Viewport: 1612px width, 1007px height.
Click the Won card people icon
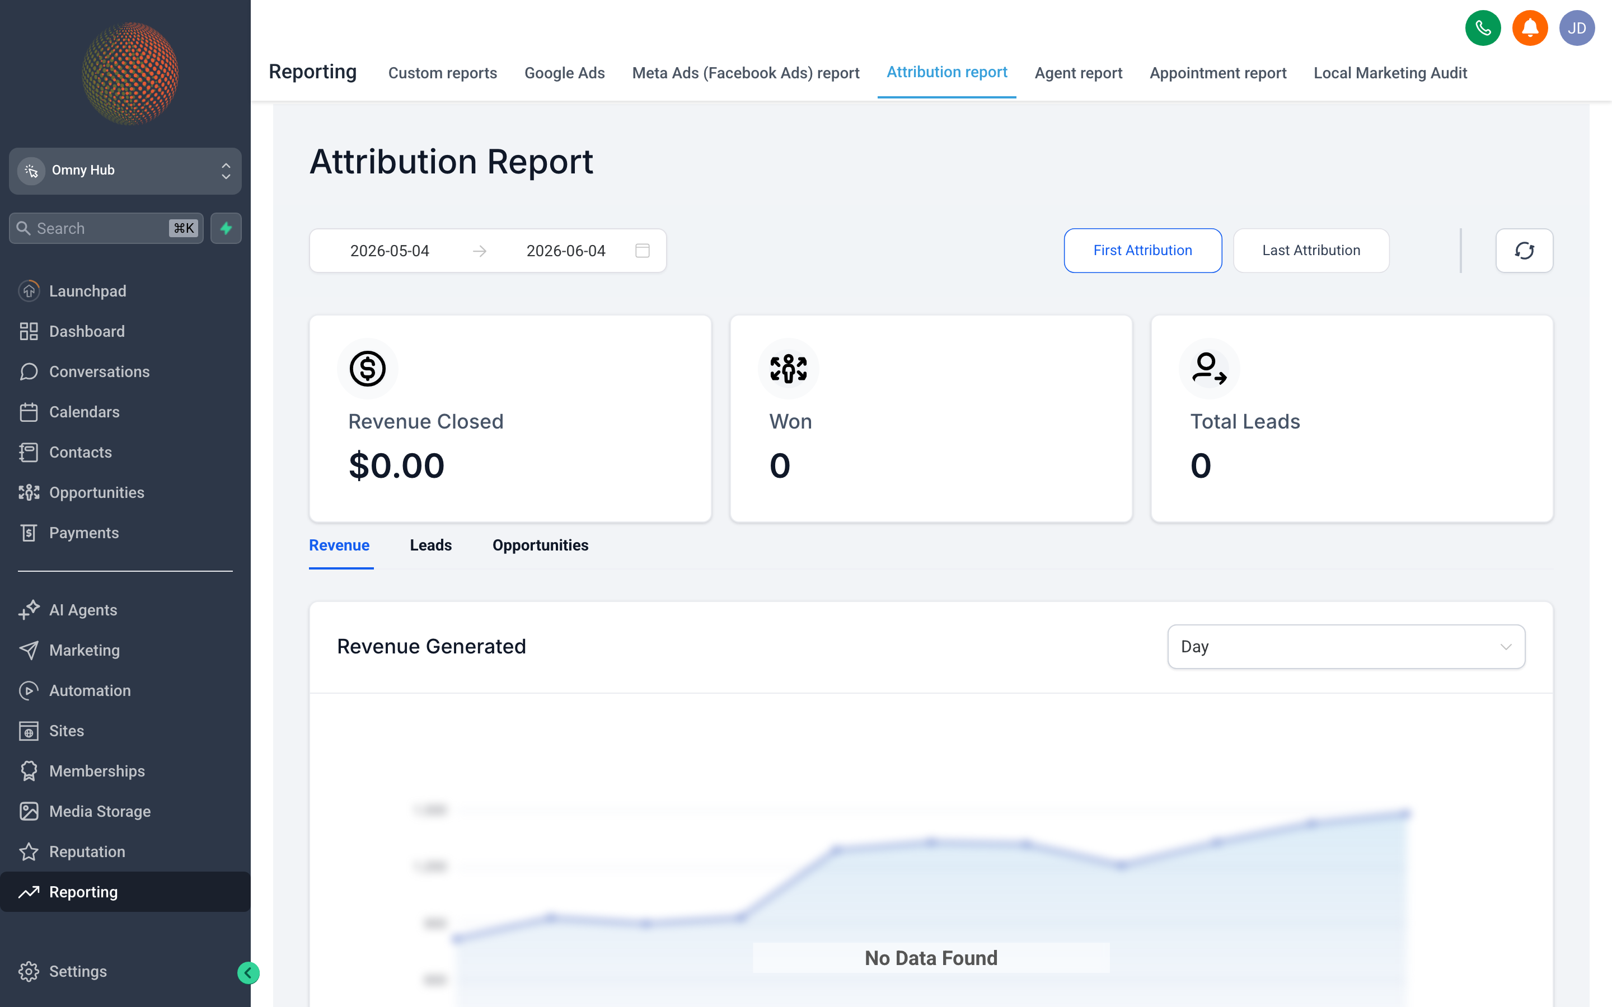click(788, 369)
